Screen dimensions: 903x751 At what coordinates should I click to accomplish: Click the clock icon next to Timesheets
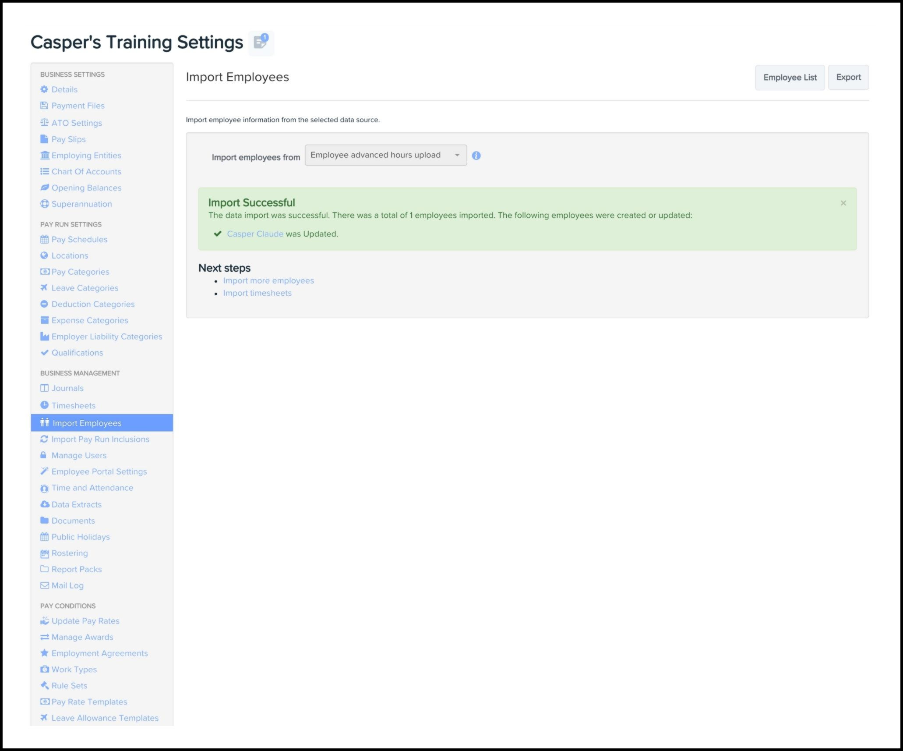pyautogui.click(x=44, y=405)
